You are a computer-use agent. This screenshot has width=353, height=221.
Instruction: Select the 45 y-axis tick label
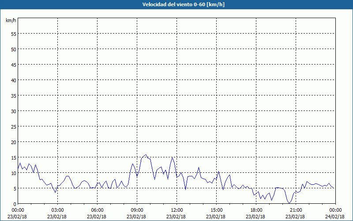click(14, 65)
